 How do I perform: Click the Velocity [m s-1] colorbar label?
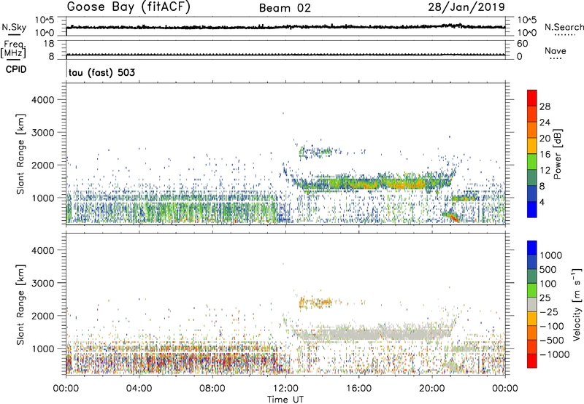(x=577, y=304)
